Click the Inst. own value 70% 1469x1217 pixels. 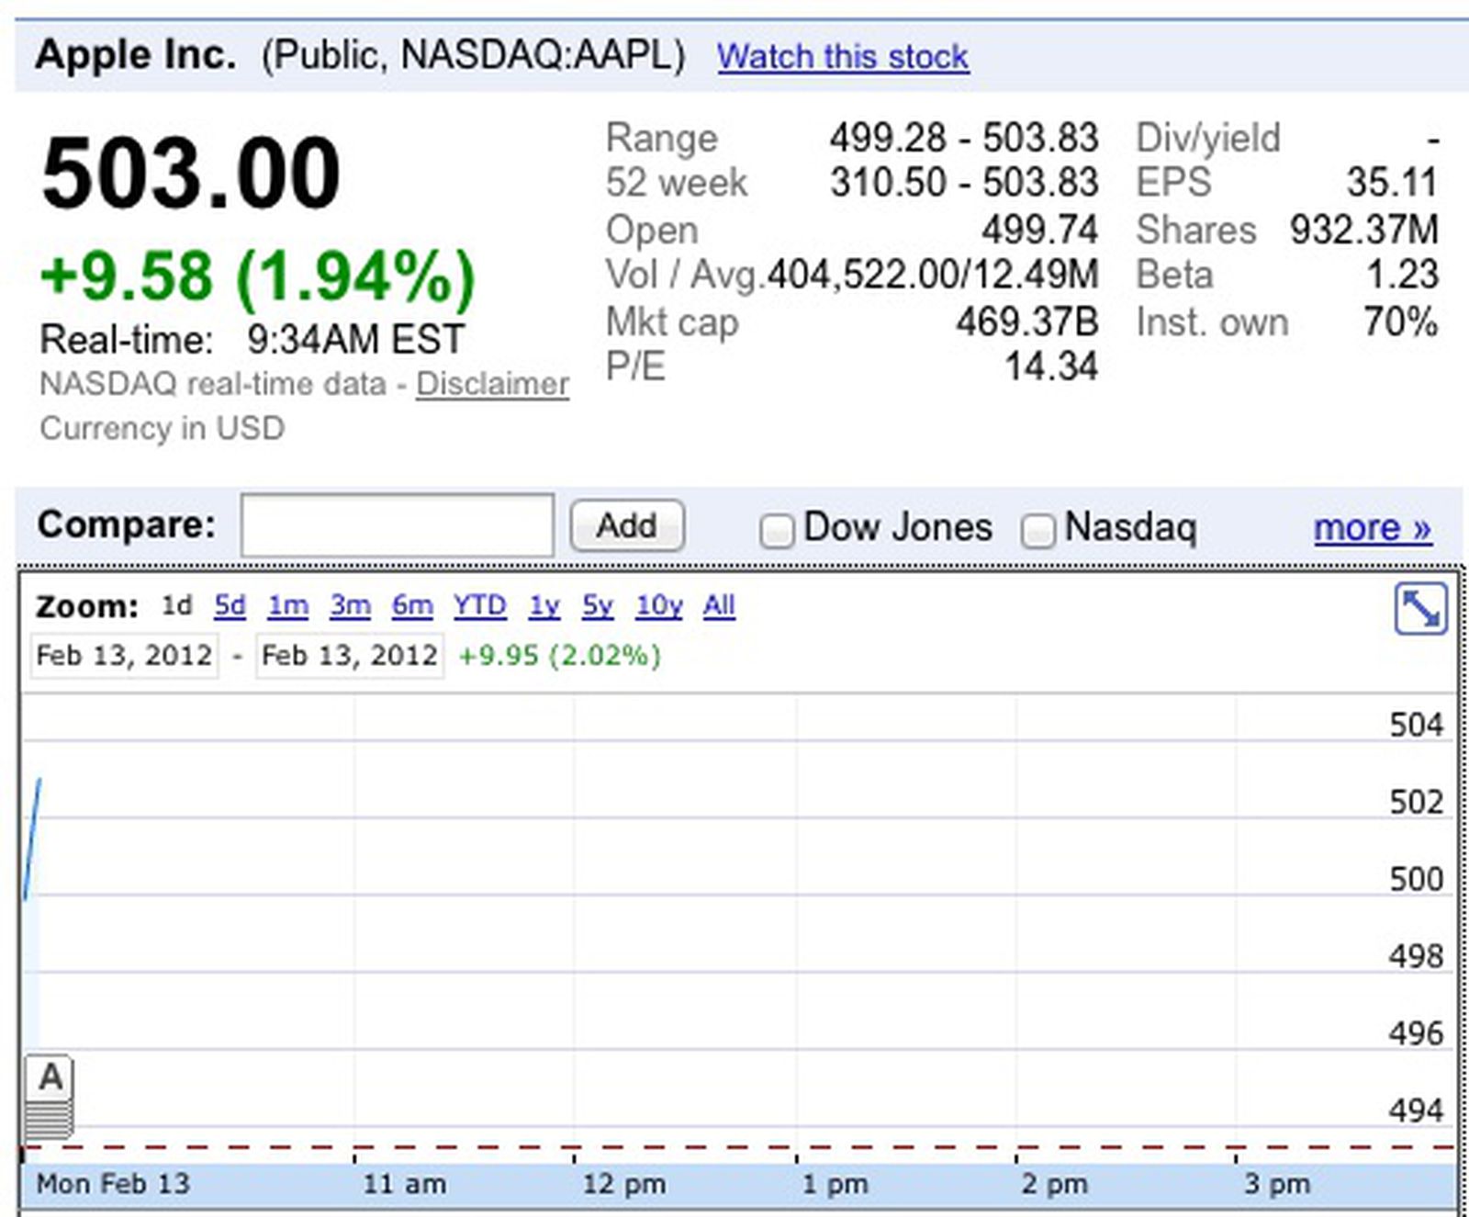pyautogui.click(x=1400, y=321)
